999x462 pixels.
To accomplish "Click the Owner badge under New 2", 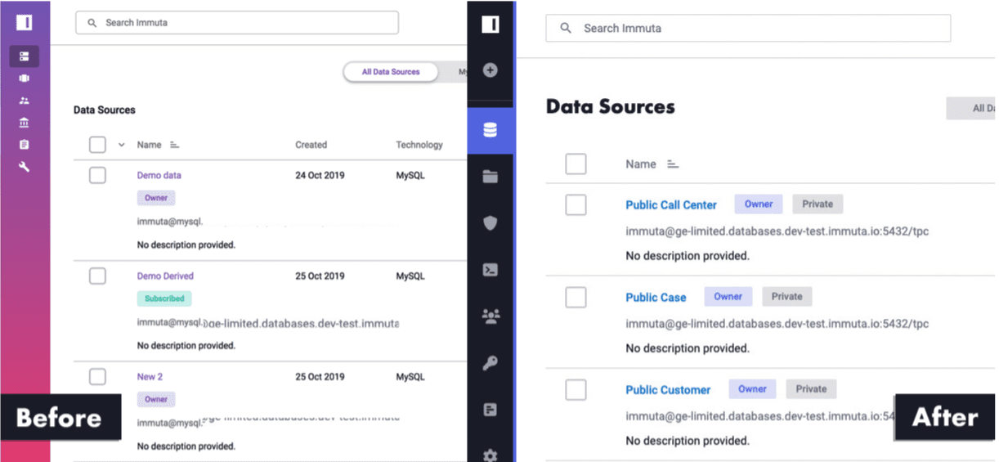I will [x=156, y=399].
